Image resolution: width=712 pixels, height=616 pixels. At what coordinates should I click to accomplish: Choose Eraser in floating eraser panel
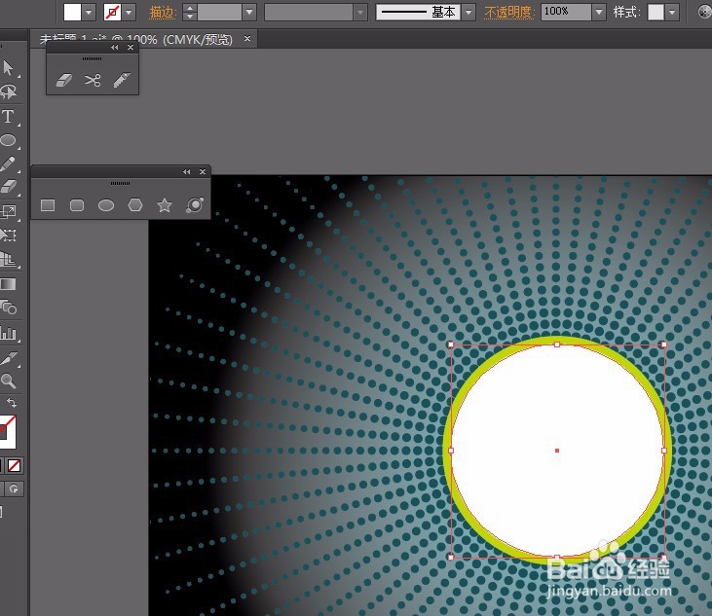[63, 81]
